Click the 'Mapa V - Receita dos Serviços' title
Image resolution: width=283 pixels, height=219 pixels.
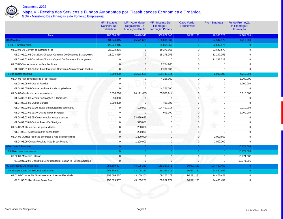point(111,12)
